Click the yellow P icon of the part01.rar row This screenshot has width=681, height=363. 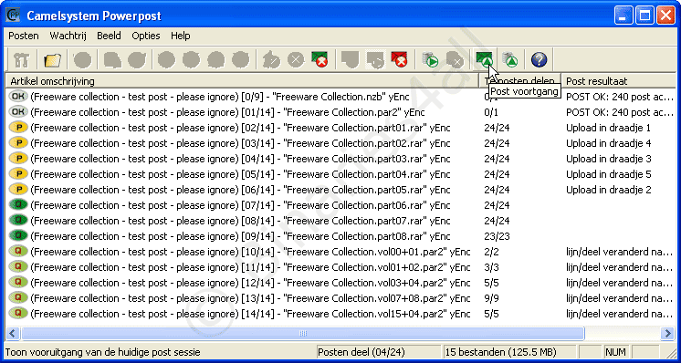click(x=18, y=128)
